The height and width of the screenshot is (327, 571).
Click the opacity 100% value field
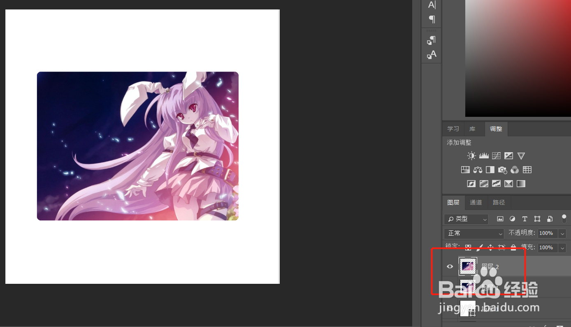pos(548,233)
